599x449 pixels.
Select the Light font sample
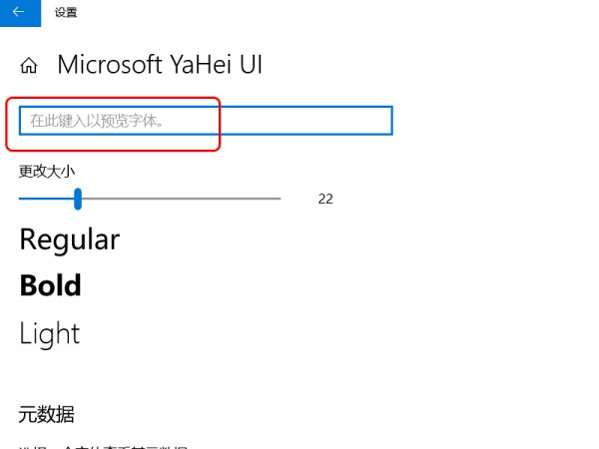pos(49,333)
